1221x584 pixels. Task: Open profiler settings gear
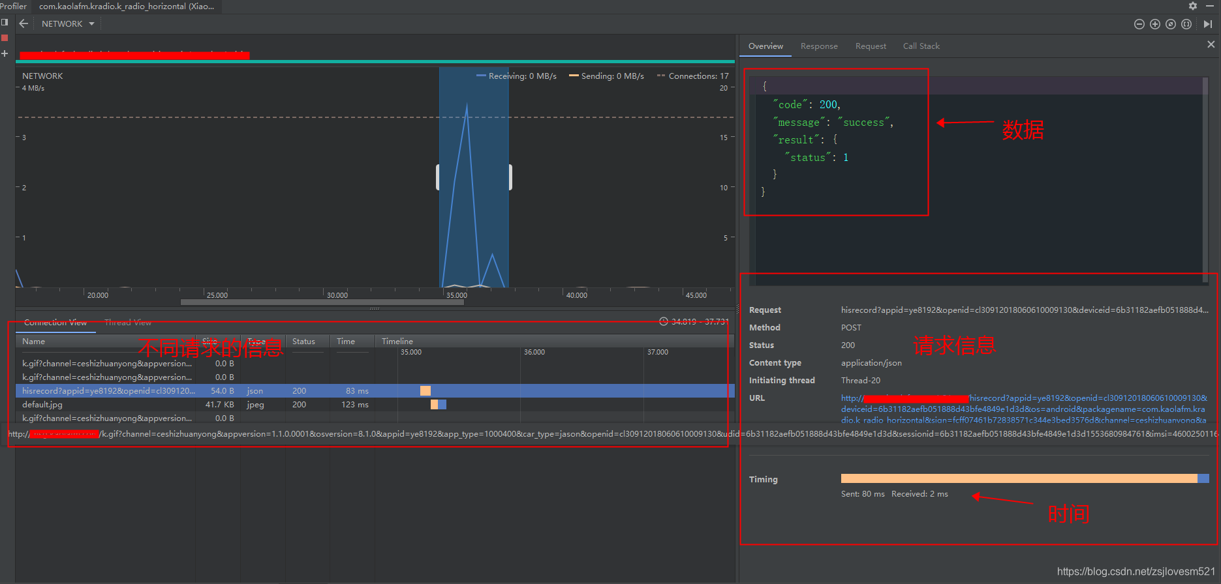(x=1193, y=6)
